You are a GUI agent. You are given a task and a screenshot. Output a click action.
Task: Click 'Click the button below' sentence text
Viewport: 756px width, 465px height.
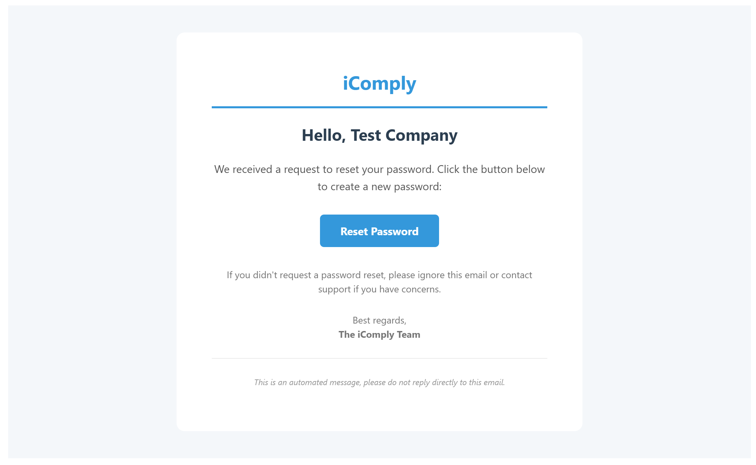[491, 169]
